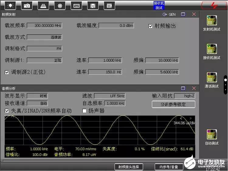The height and width of the screenshot is (171, 228).
Task: Click the side handle slider on right edge
Action: click(x=226, y=85)
